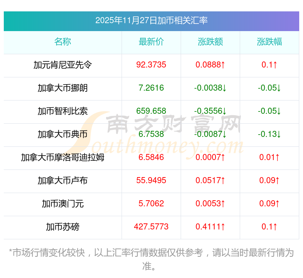The height and width of the screenshot is (278, 303).
Task: Click 加拿大币摩洛哥迪拉姆 currency name
Action: [62, 157]
